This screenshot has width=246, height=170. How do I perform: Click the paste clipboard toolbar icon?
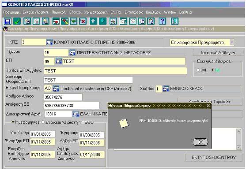151,21
